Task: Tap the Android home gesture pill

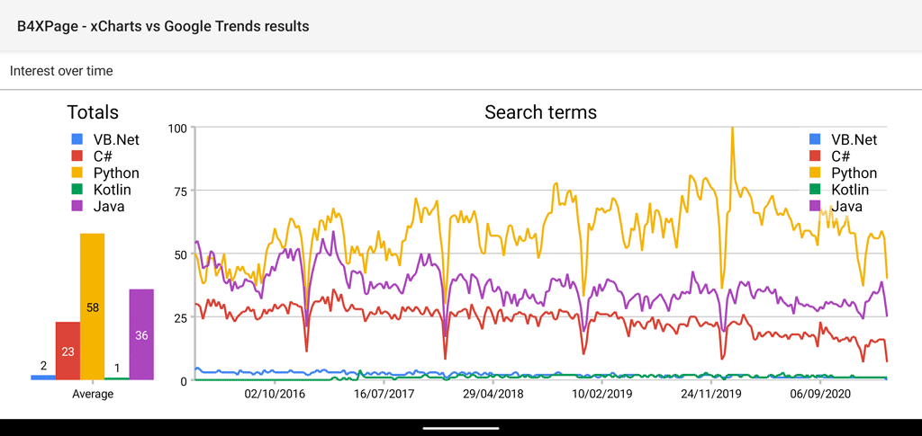Action: click(x=461, y=427)
